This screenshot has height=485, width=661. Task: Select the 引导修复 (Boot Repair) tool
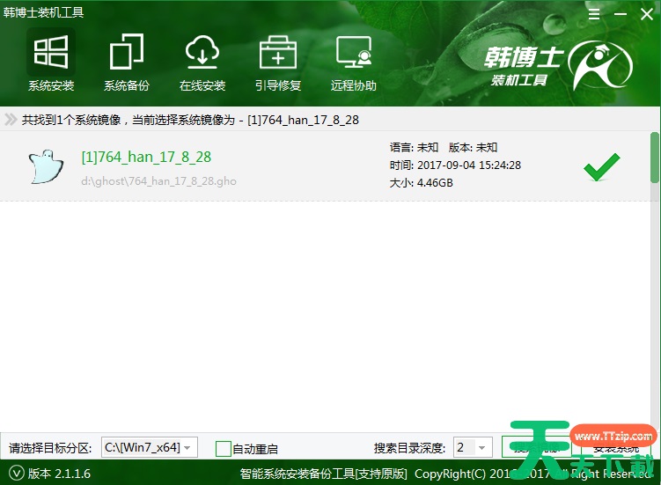tap(278, 62)
